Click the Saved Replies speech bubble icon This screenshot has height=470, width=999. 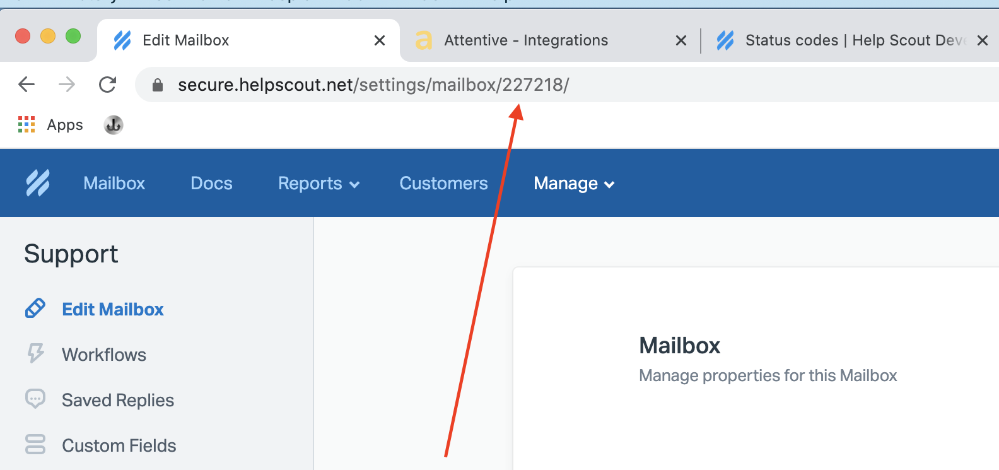[35, 399]
